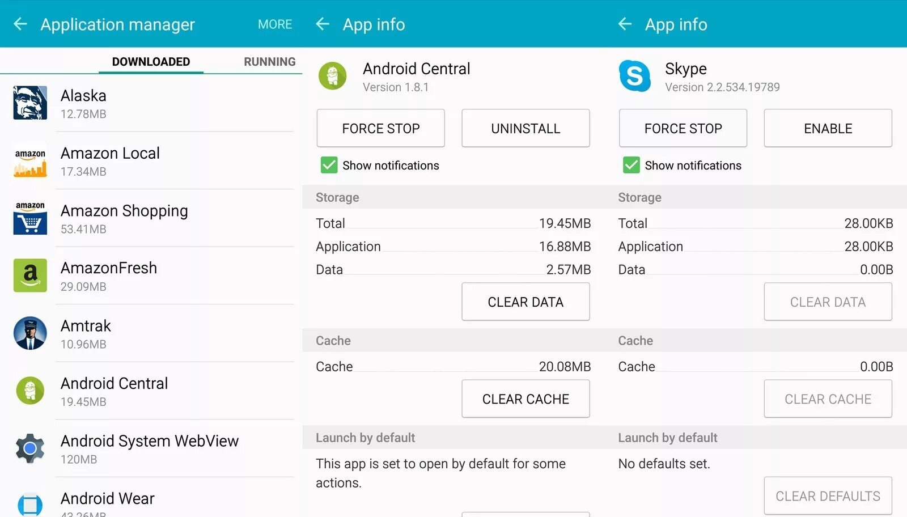907x517 pixels.
Task: Tap Skype's CLEAR DEFAULTS button
Action: click(828, 496)
